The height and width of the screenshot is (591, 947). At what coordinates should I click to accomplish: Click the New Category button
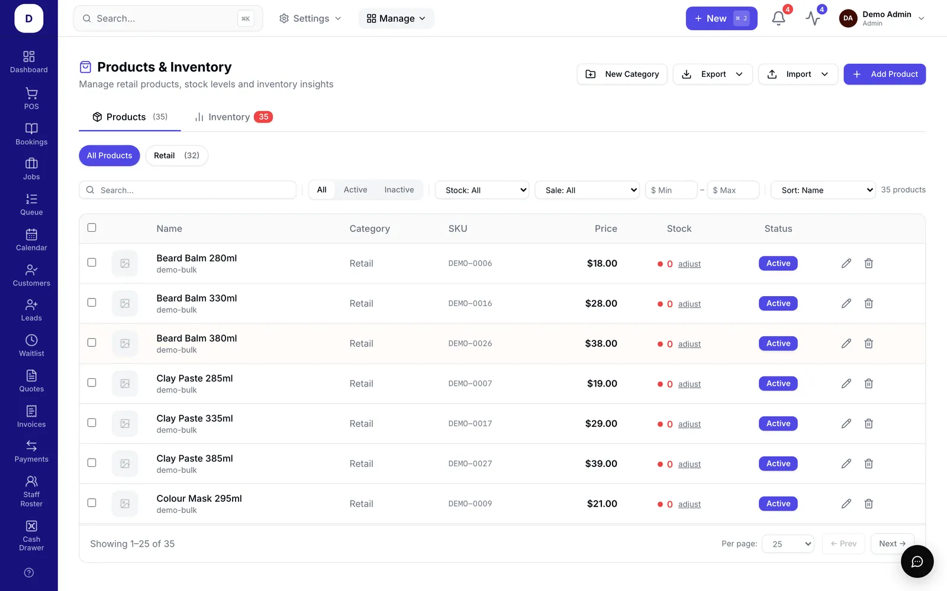coord(622,74)
